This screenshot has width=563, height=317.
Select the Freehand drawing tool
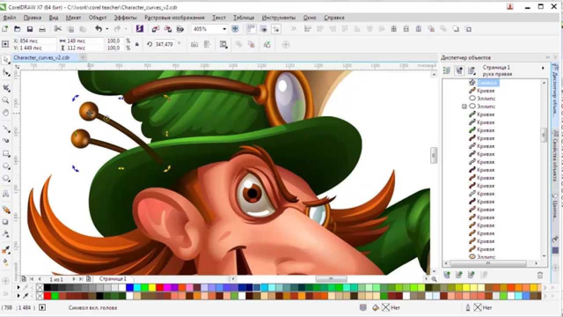(6, 129)
